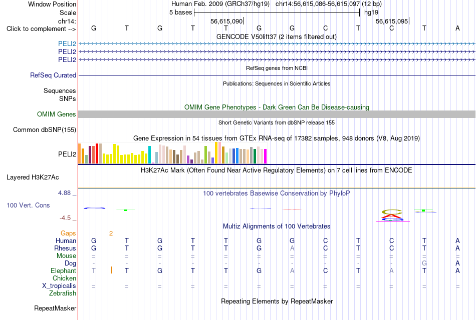Click the gray OMIM Genes item bar
Screen dimensions: 476x320
pyautogui.click(x=277, y=114)
